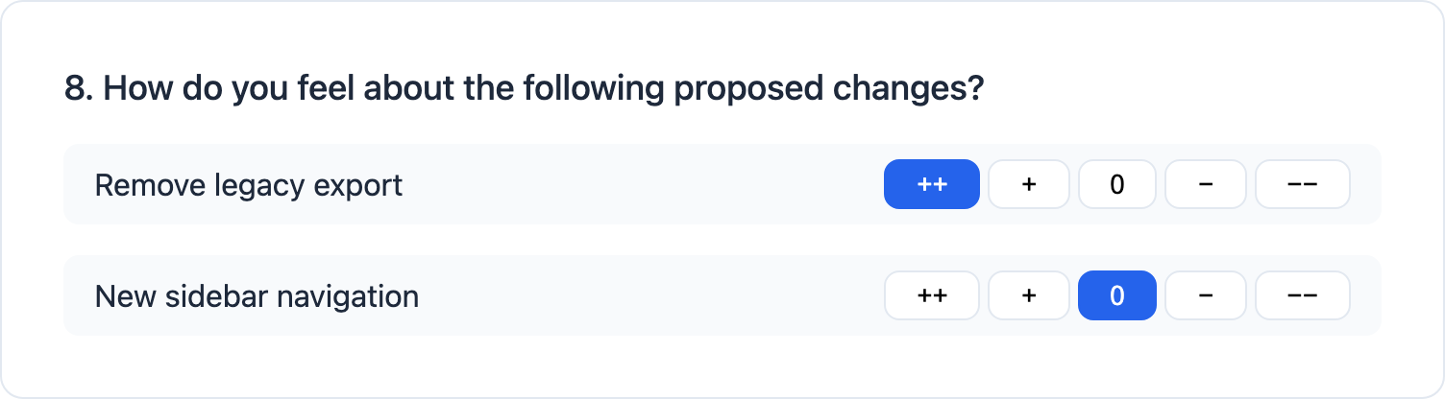
Task: Slightly support the new sidebar navigation
Action: [1028, 295]
